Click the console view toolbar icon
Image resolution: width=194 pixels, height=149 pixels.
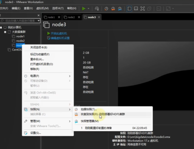159,9
